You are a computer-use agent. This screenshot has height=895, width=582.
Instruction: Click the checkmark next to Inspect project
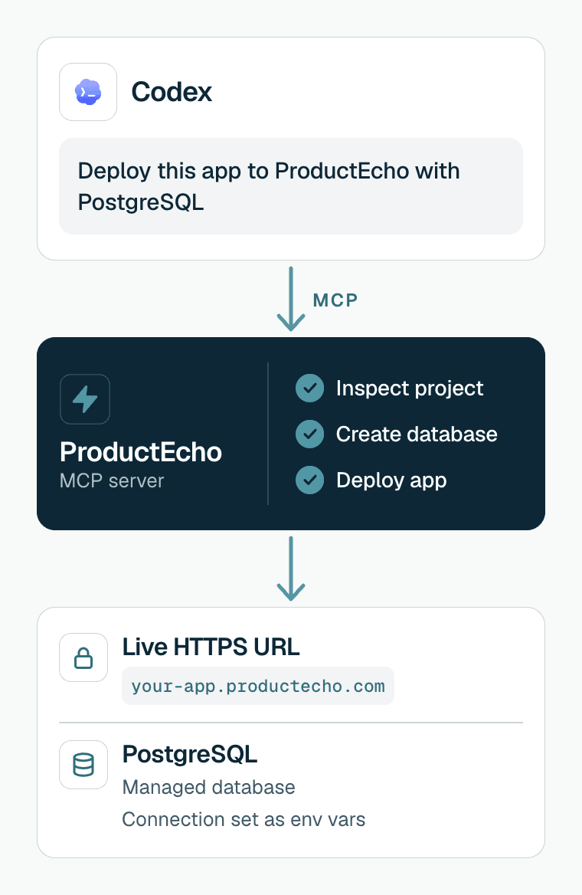[310, 388]
